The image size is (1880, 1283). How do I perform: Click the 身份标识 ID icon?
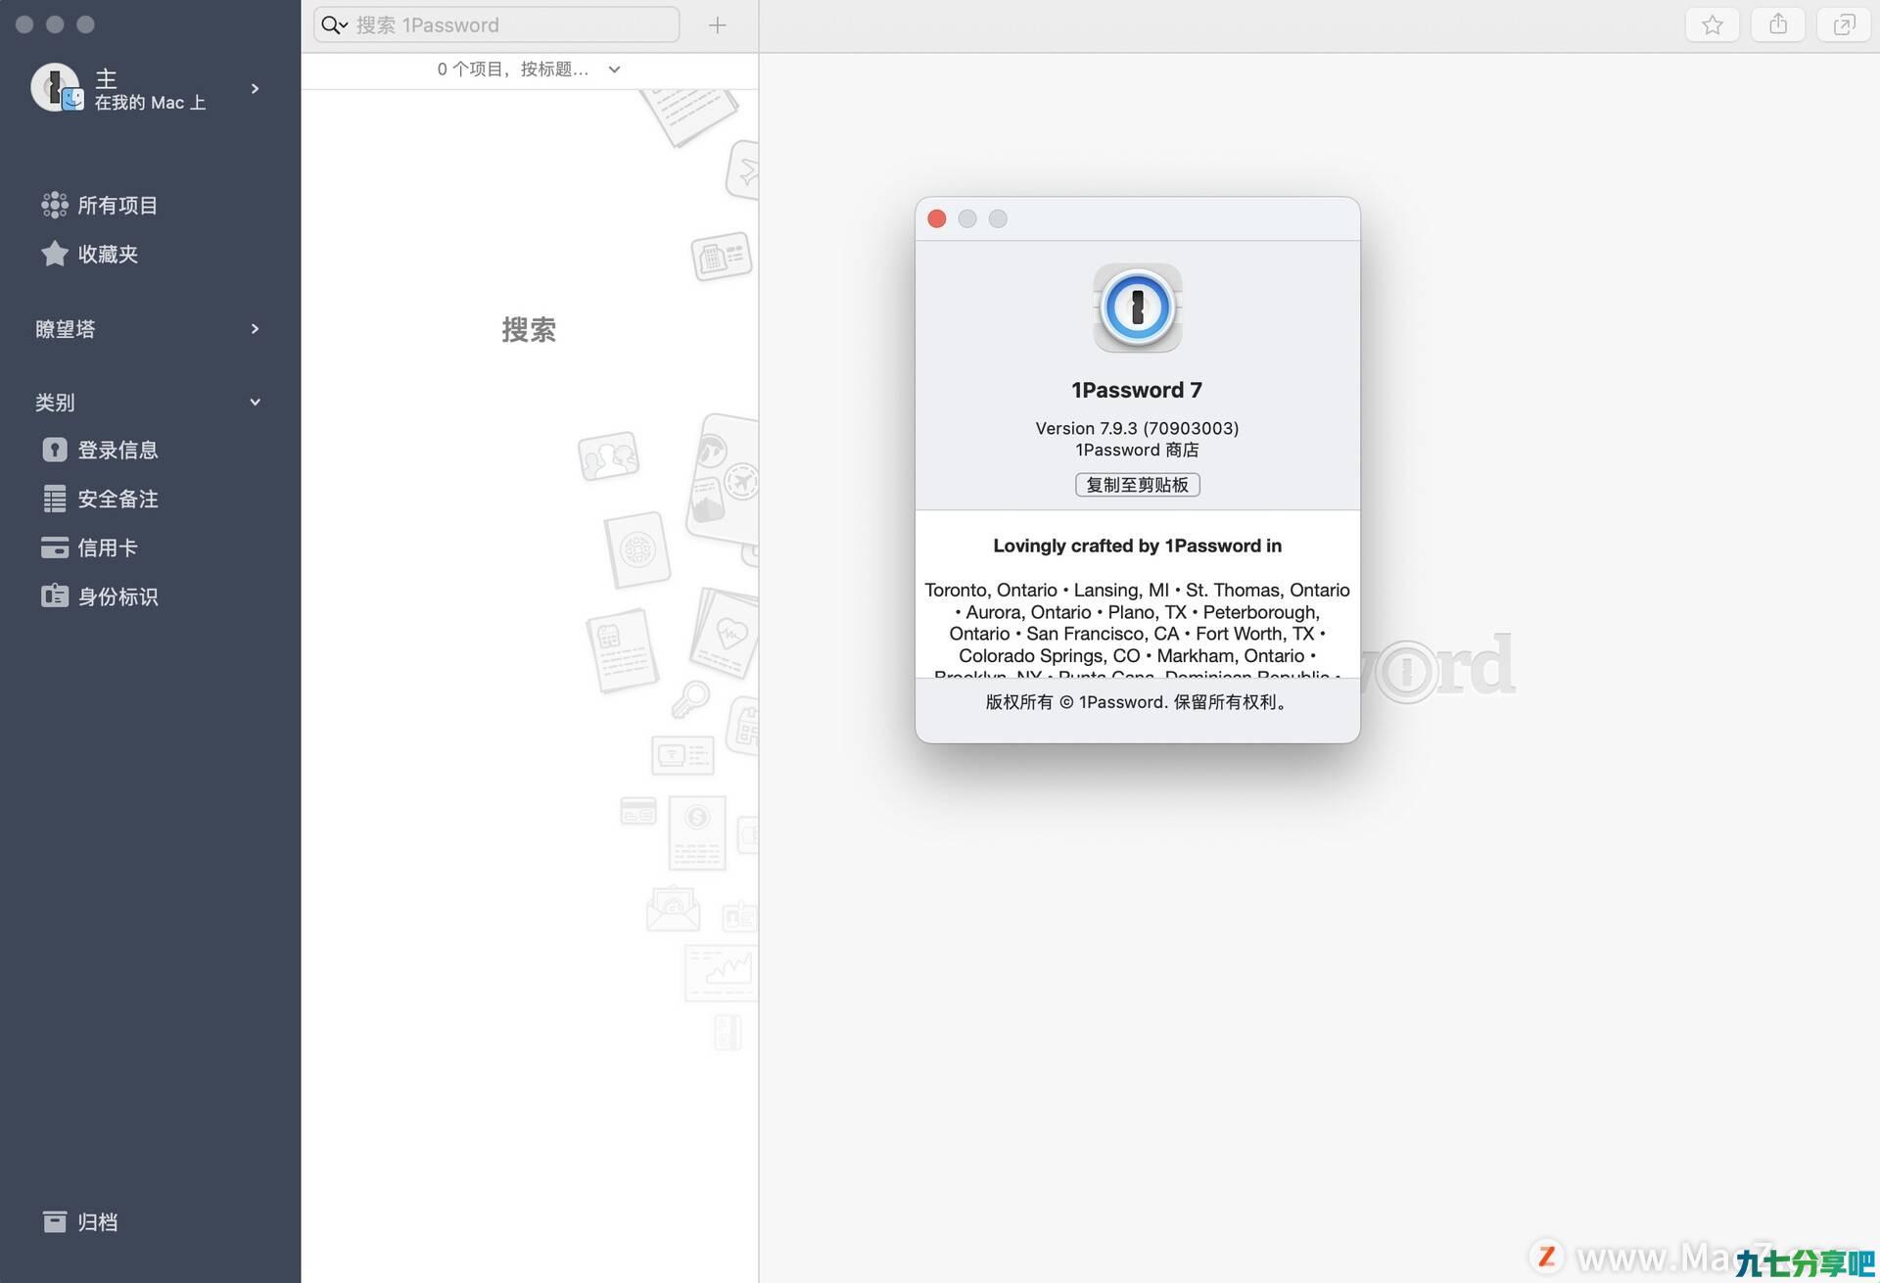point(55,595)
